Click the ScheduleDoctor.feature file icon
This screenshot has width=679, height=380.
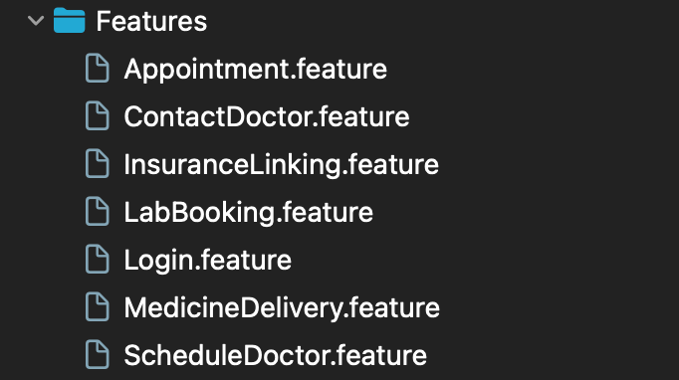click(97, 354)
